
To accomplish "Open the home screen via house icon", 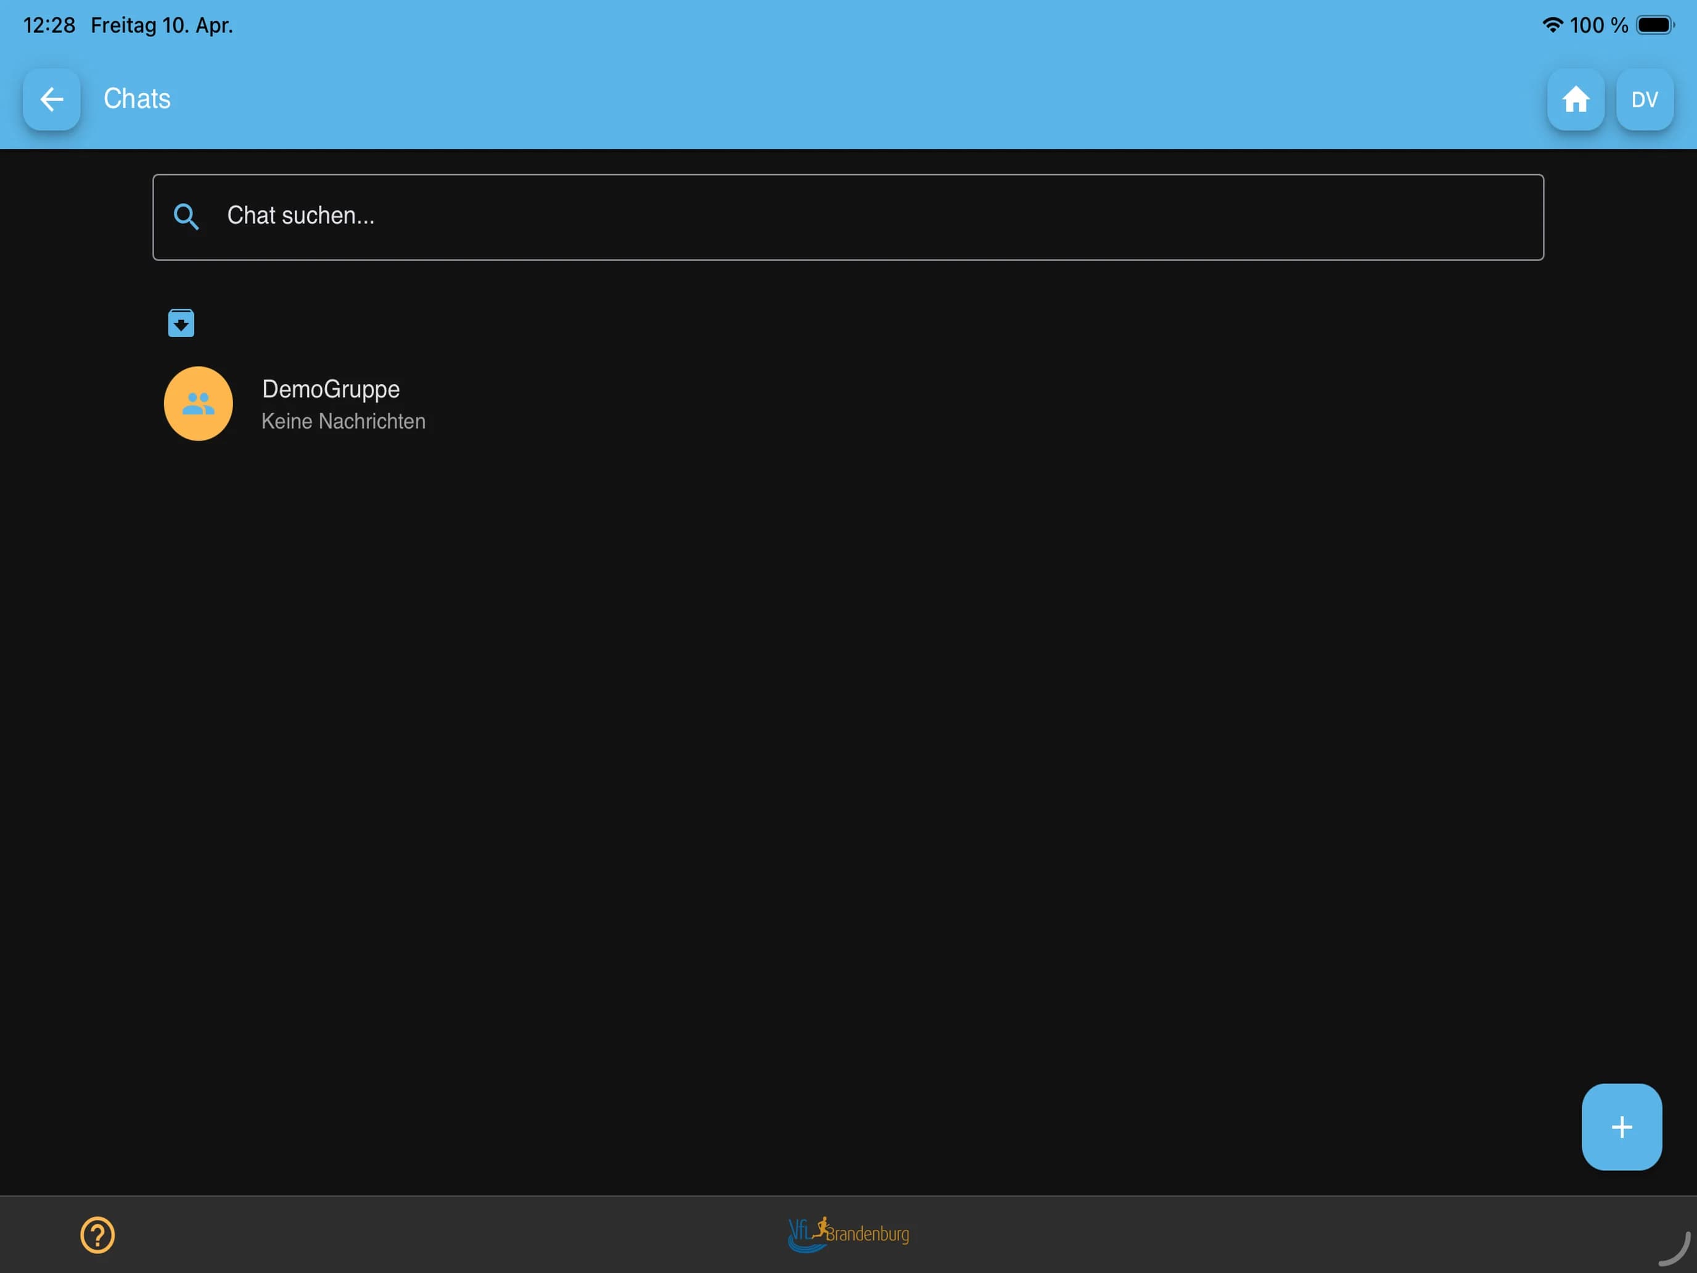I will click(1575, 99).
